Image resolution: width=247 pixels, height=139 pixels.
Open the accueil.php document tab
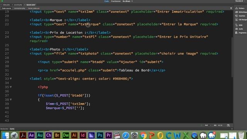18,5
